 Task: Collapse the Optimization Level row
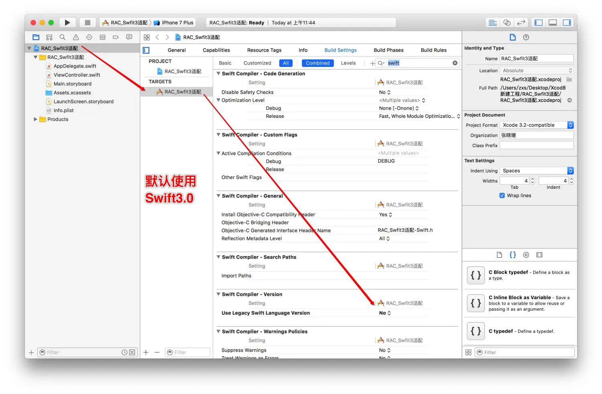[x=218, y=100]
